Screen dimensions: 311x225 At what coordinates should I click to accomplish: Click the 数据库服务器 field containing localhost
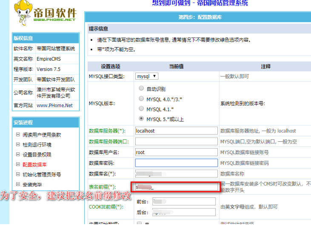(176, 131)
